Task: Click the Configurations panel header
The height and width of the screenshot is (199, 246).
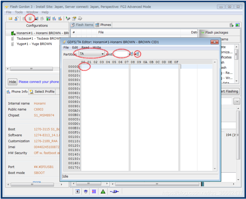Action: (37, 26)
